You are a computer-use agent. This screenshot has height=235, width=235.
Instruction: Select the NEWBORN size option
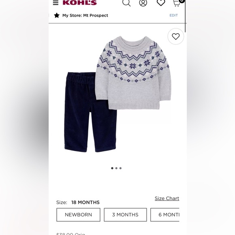click(78, 215)
